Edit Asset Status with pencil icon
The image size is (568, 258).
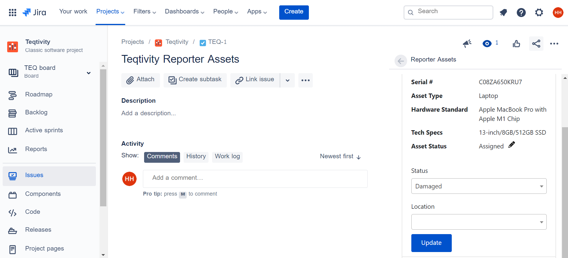(x=512, y=145)
